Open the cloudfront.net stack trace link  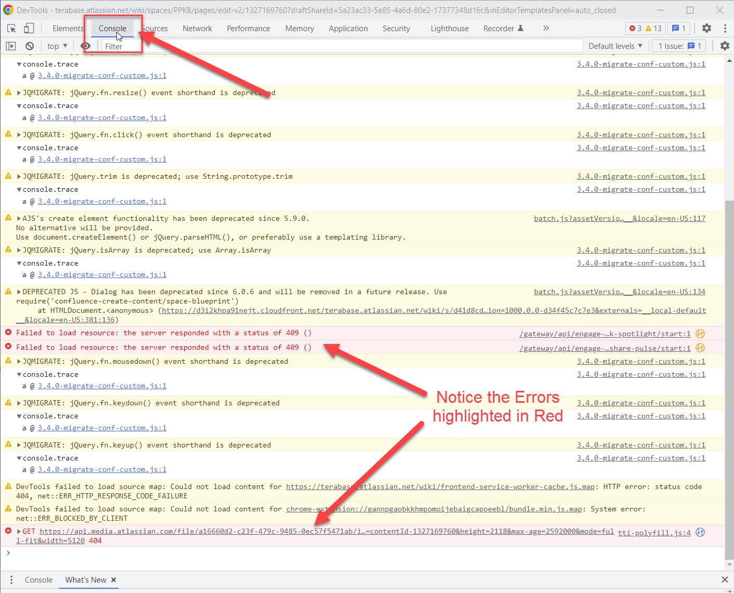pyautogui.click(x=434, y=310)
